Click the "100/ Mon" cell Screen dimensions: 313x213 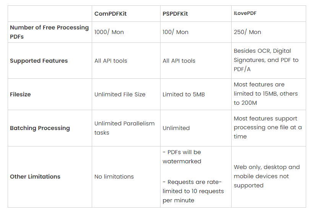point(175,32)
